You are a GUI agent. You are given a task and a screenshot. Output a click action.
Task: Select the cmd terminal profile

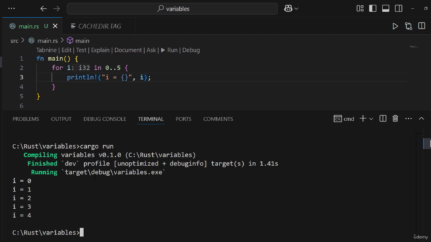point(344,119)
